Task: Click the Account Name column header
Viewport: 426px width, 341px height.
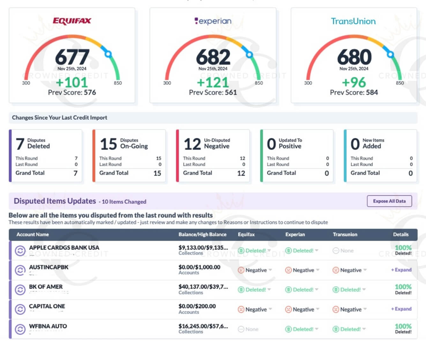Action: pyautogui.click(x=33, y=234)
